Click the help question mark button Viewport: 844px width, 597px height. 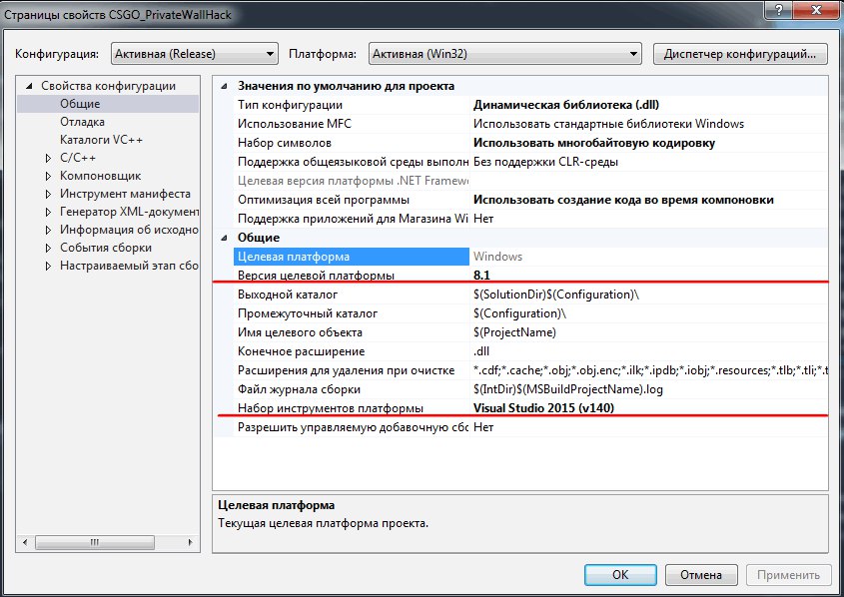click(779, 9)
